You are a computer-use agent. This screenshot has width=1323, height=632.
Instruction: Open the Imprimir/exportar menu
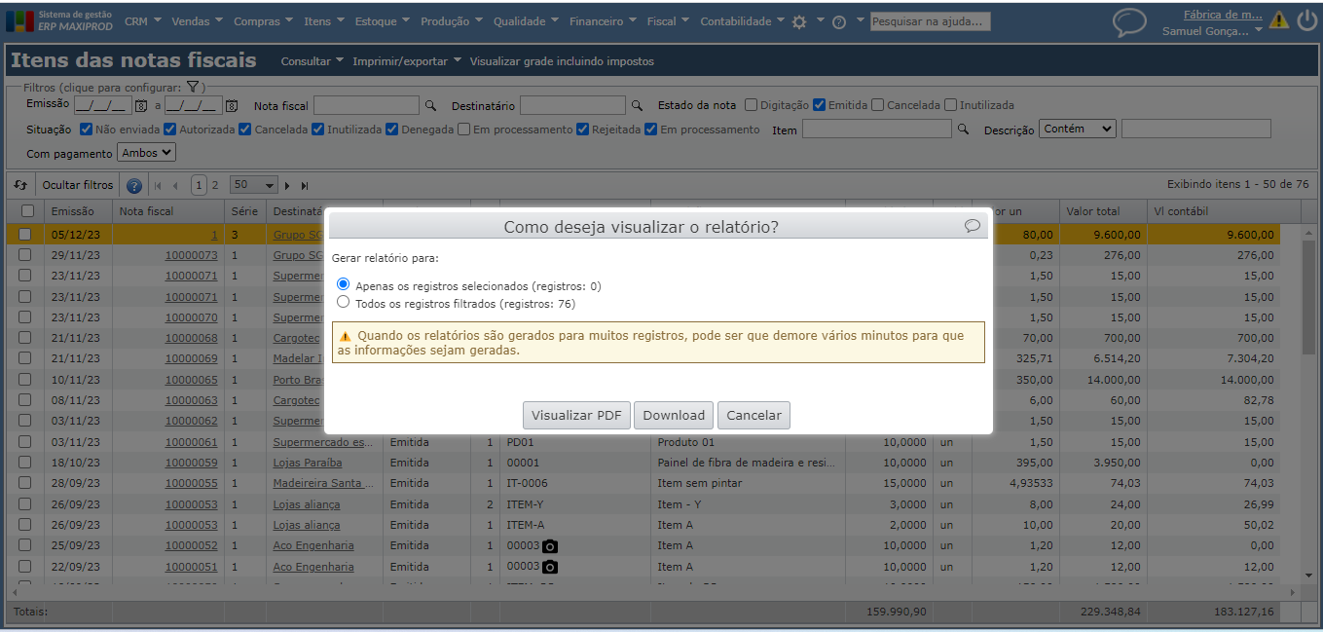(406, 61)
